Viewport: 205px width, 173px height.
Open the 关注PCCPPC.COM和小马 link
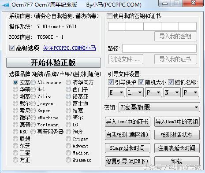coord(70,48)
